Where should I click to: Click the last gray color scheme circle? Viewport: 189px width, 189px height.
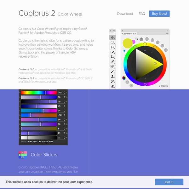point(166,50)
